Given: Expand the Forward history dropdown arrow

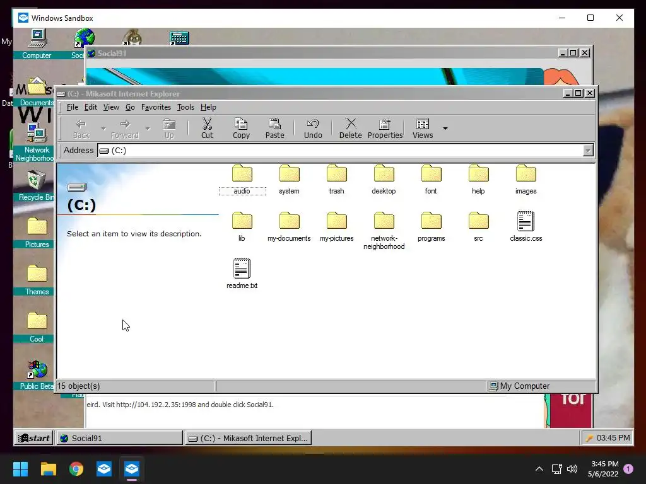Looking at the screenshot, I should [148, 129].
